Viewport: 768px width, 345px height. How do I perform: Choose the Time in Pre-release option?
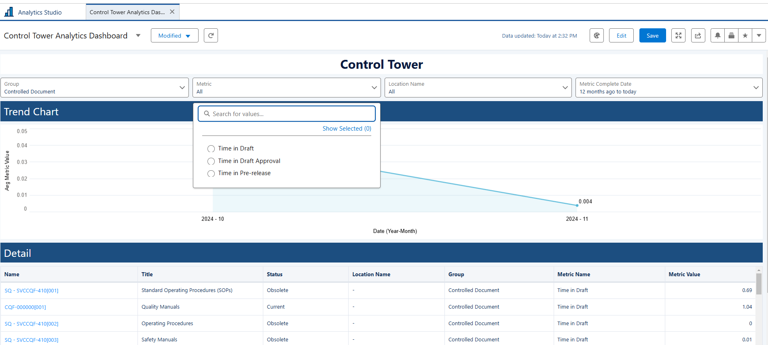(x=211, y=174)
